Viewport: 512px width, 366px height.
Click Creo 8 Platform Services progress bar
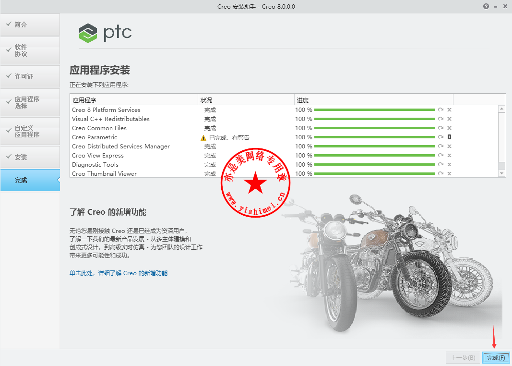point(374,110)
